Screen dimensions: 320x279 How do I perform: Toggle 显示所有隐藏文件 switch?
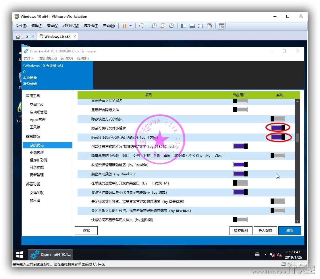click(240, 110)
